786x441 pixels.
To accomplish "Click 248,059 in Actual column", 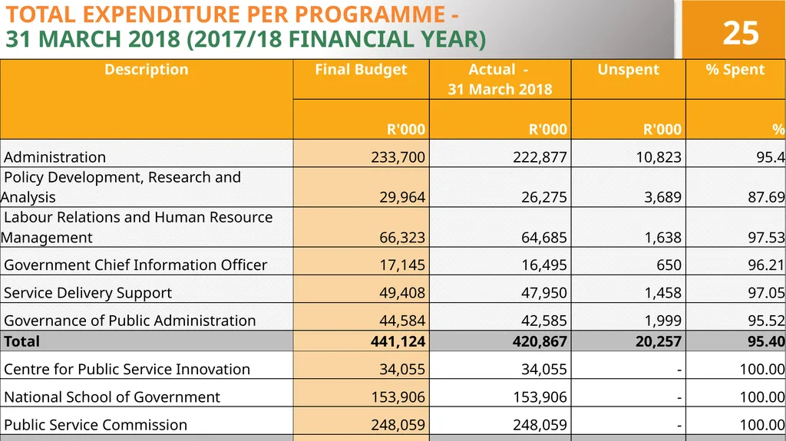I will 540,425.
